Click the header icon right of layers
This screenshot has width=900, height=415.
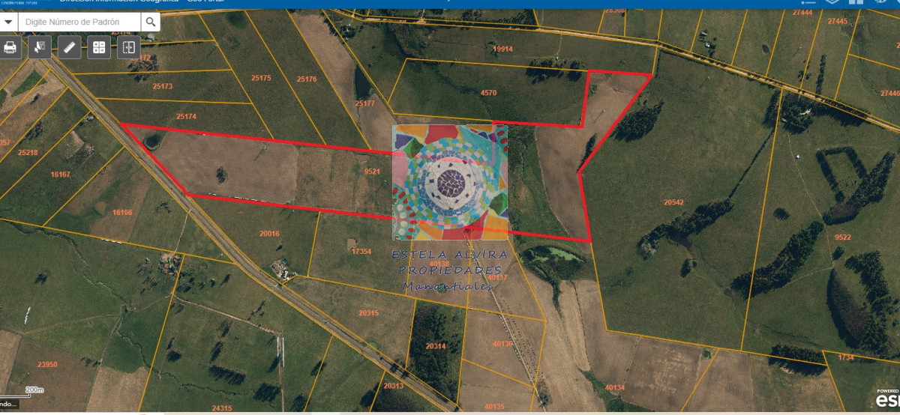coord(856,2)
